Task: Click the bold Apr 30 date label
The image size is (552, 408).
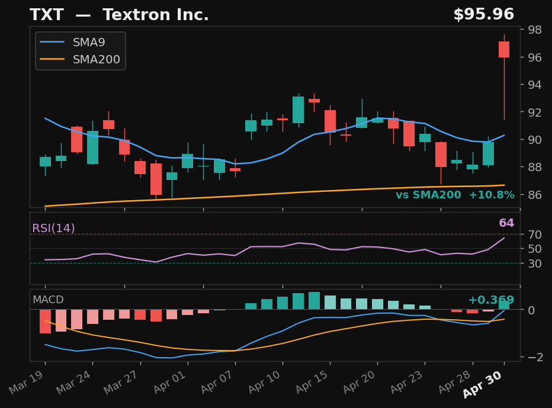Action: [x=482, y=384]
